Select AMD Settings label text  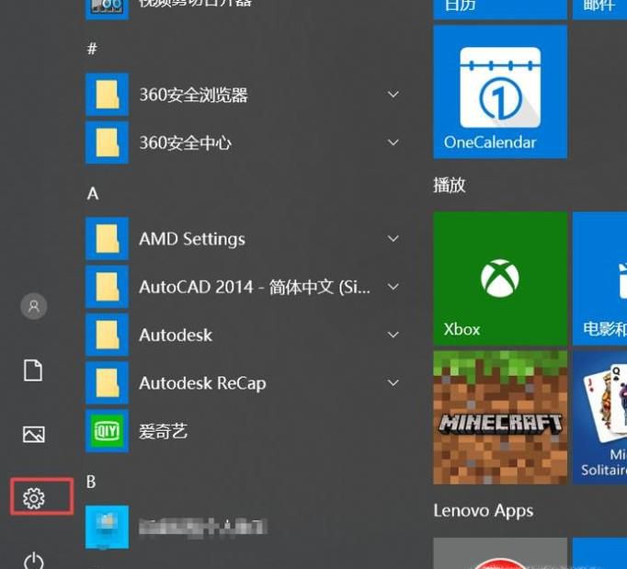pos(192,239)
